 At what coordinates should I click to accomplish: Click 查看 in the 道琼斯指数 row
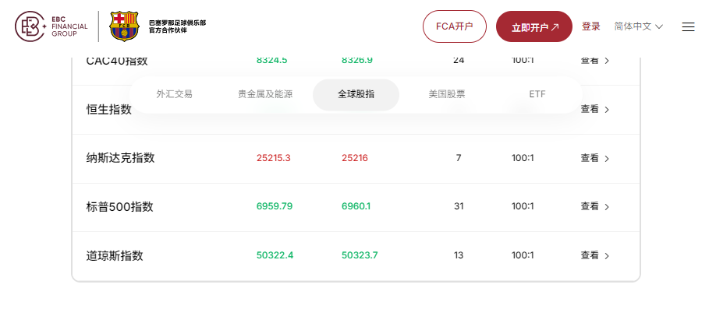point(595,255)
